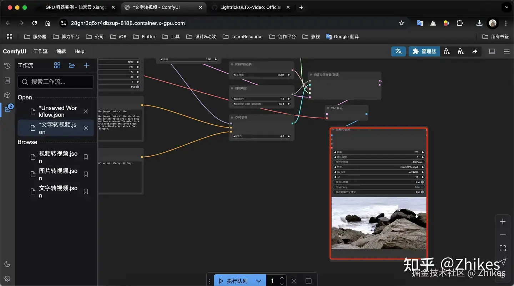Toggle the Ping-Pong switch
Image resolution: width=514 pixels, height=286 pixels.
point(422,187)
